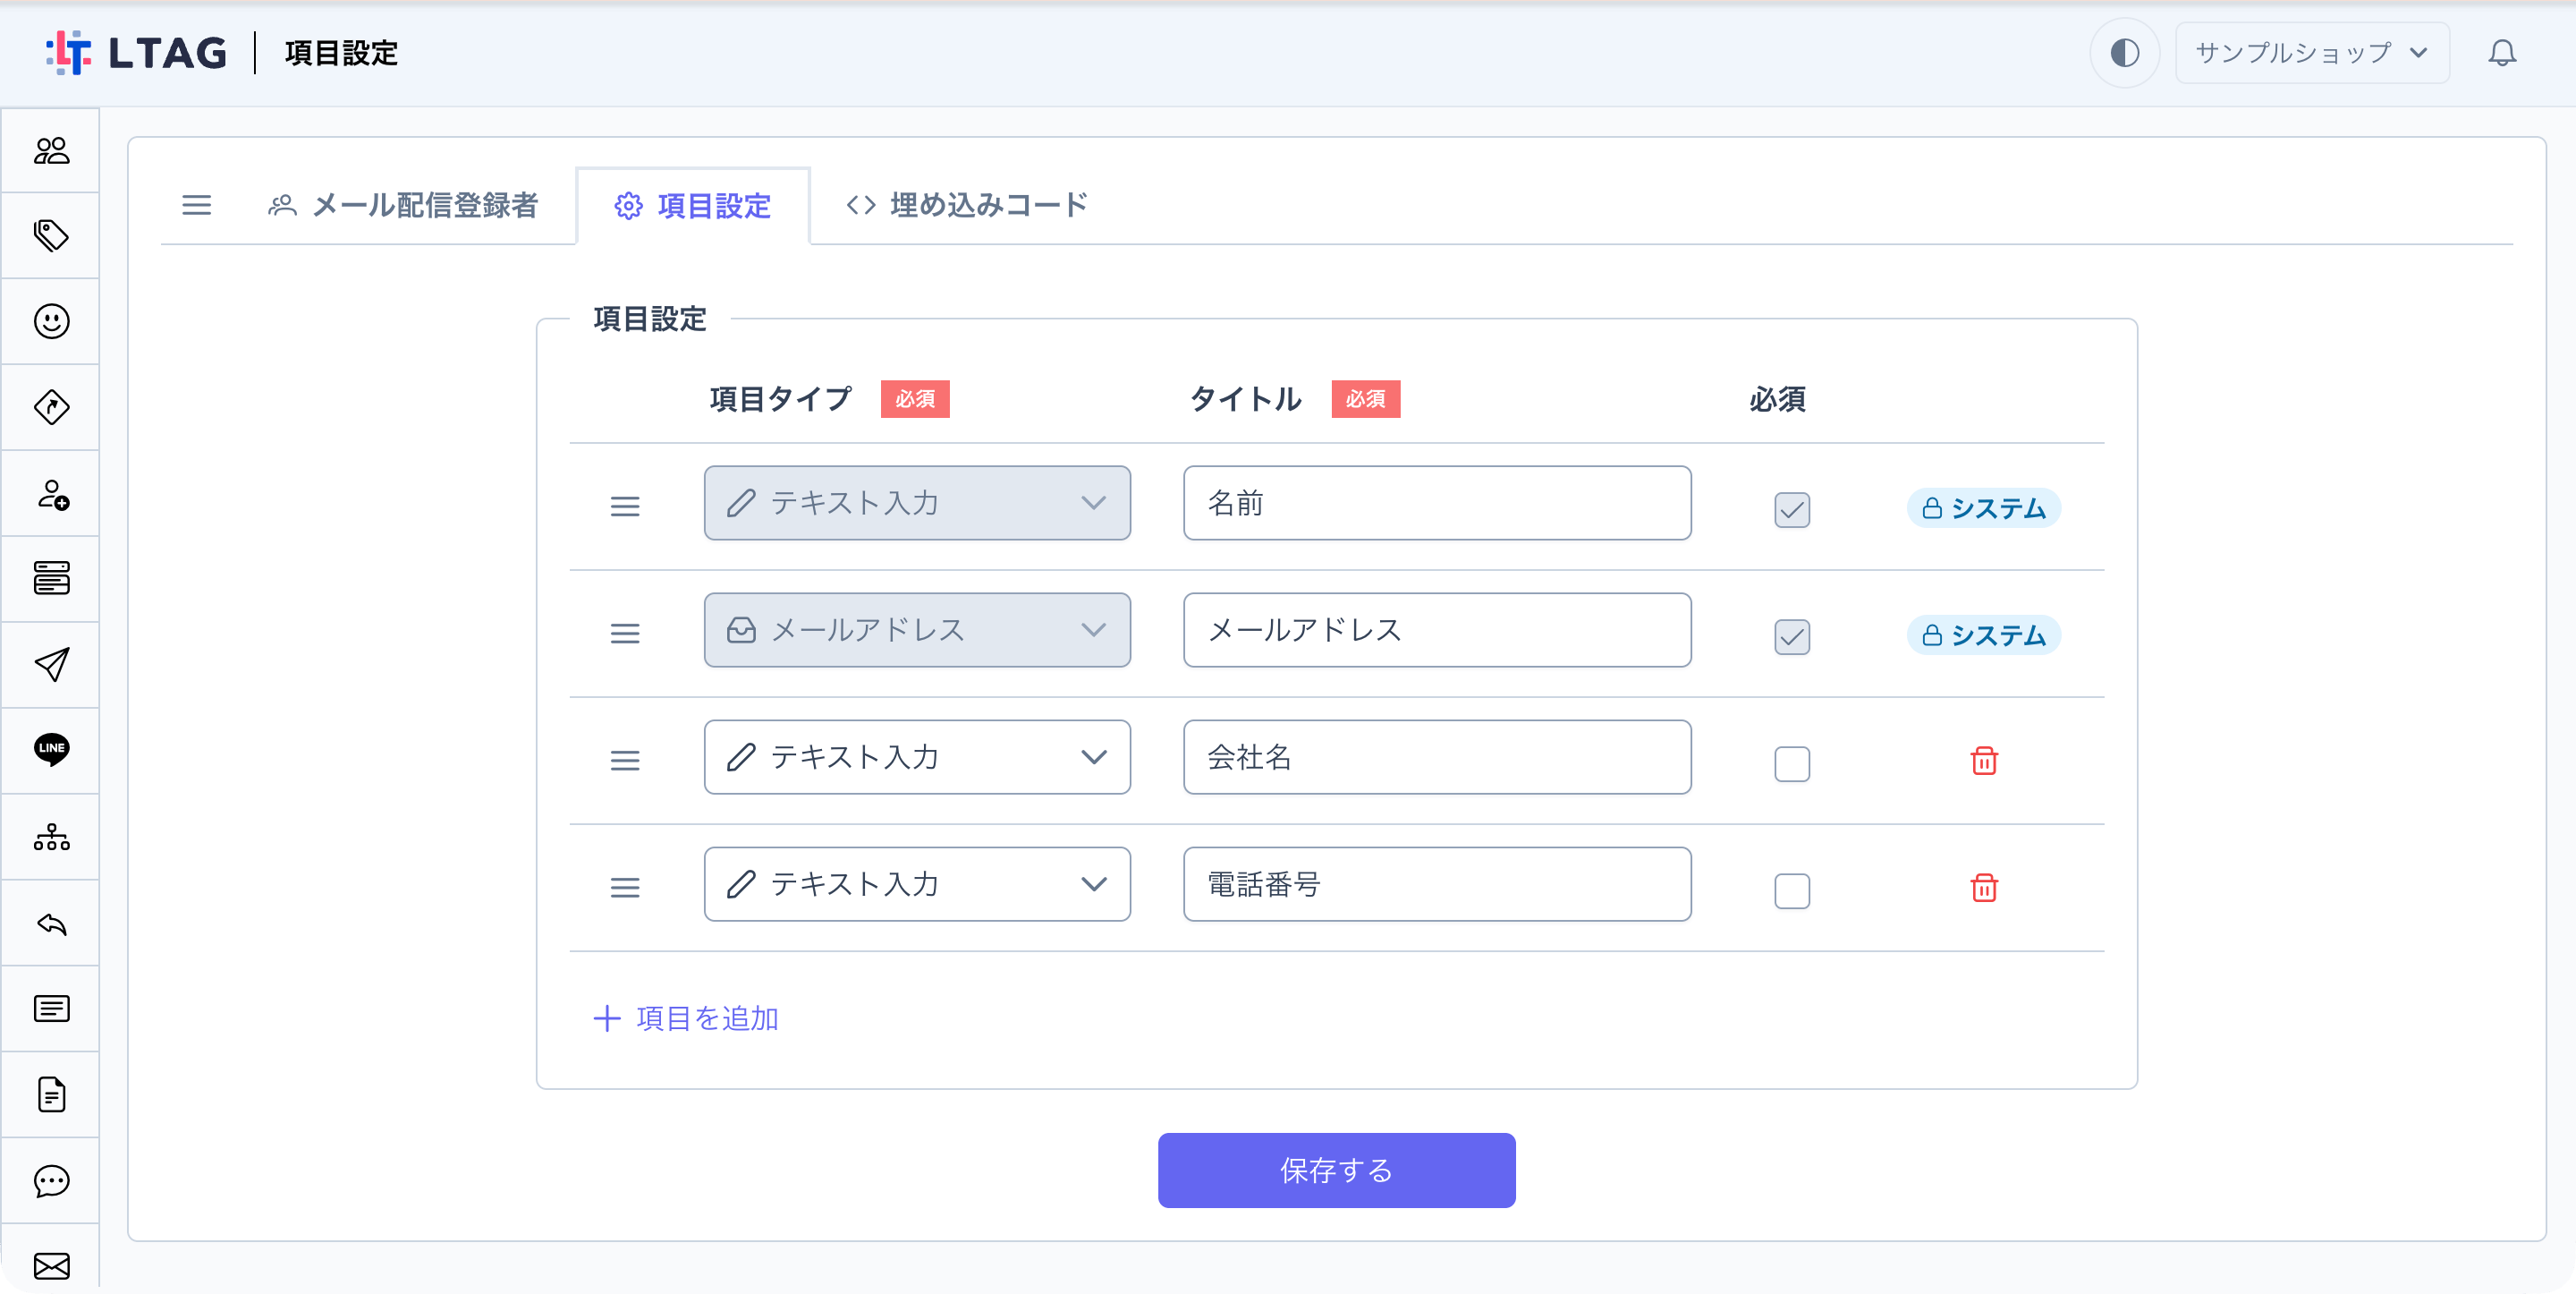Open the type dropdown in 名前 row
Image resolution: width=2576 pixels, height=1294 pixels.
(x=917, y=504)
